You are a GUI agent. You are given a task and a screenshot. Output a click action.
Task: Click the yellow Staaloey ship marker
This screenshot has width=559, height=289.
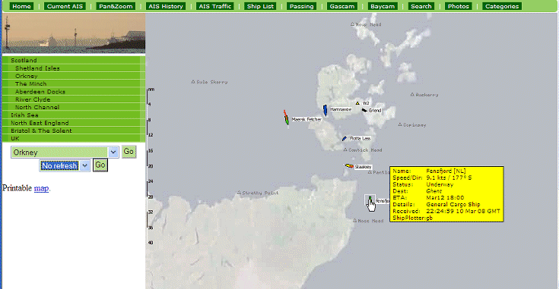348,166
